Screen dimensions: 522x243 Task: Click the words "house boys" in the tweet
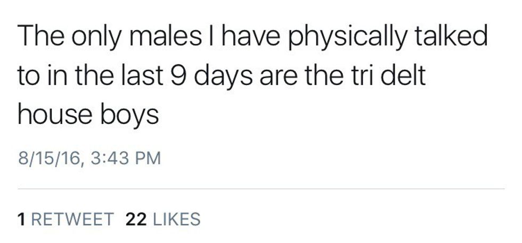pos(88,114)
